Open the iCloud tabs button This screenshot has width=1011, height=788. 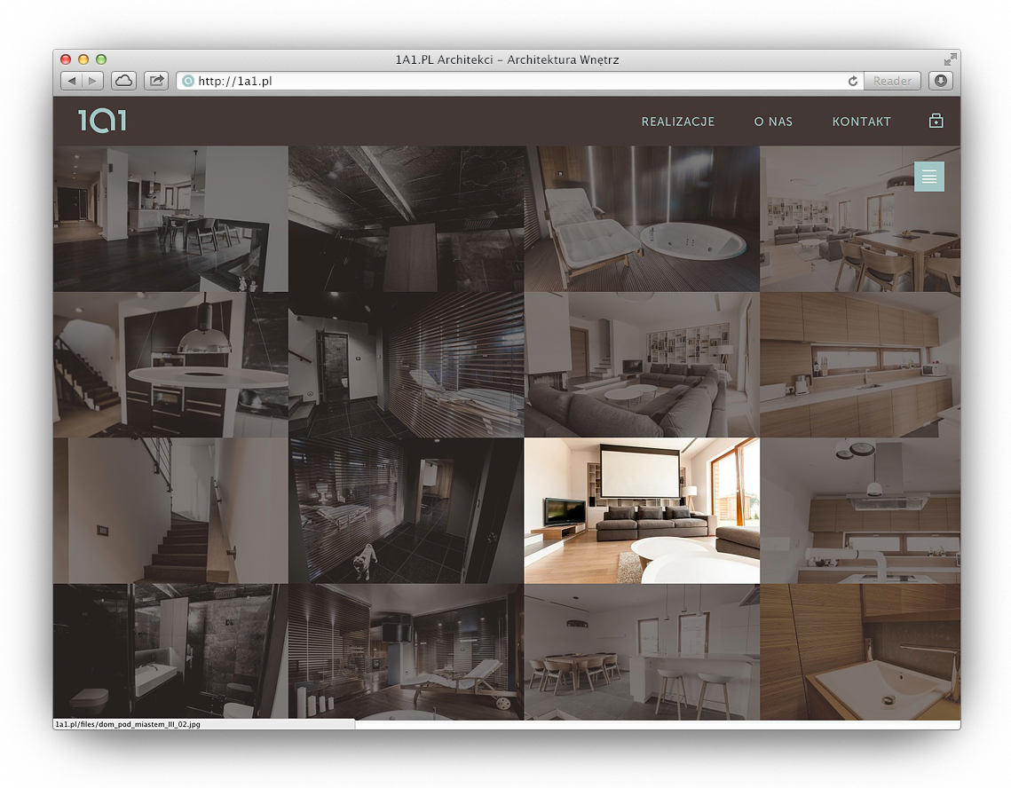[123, 81]
